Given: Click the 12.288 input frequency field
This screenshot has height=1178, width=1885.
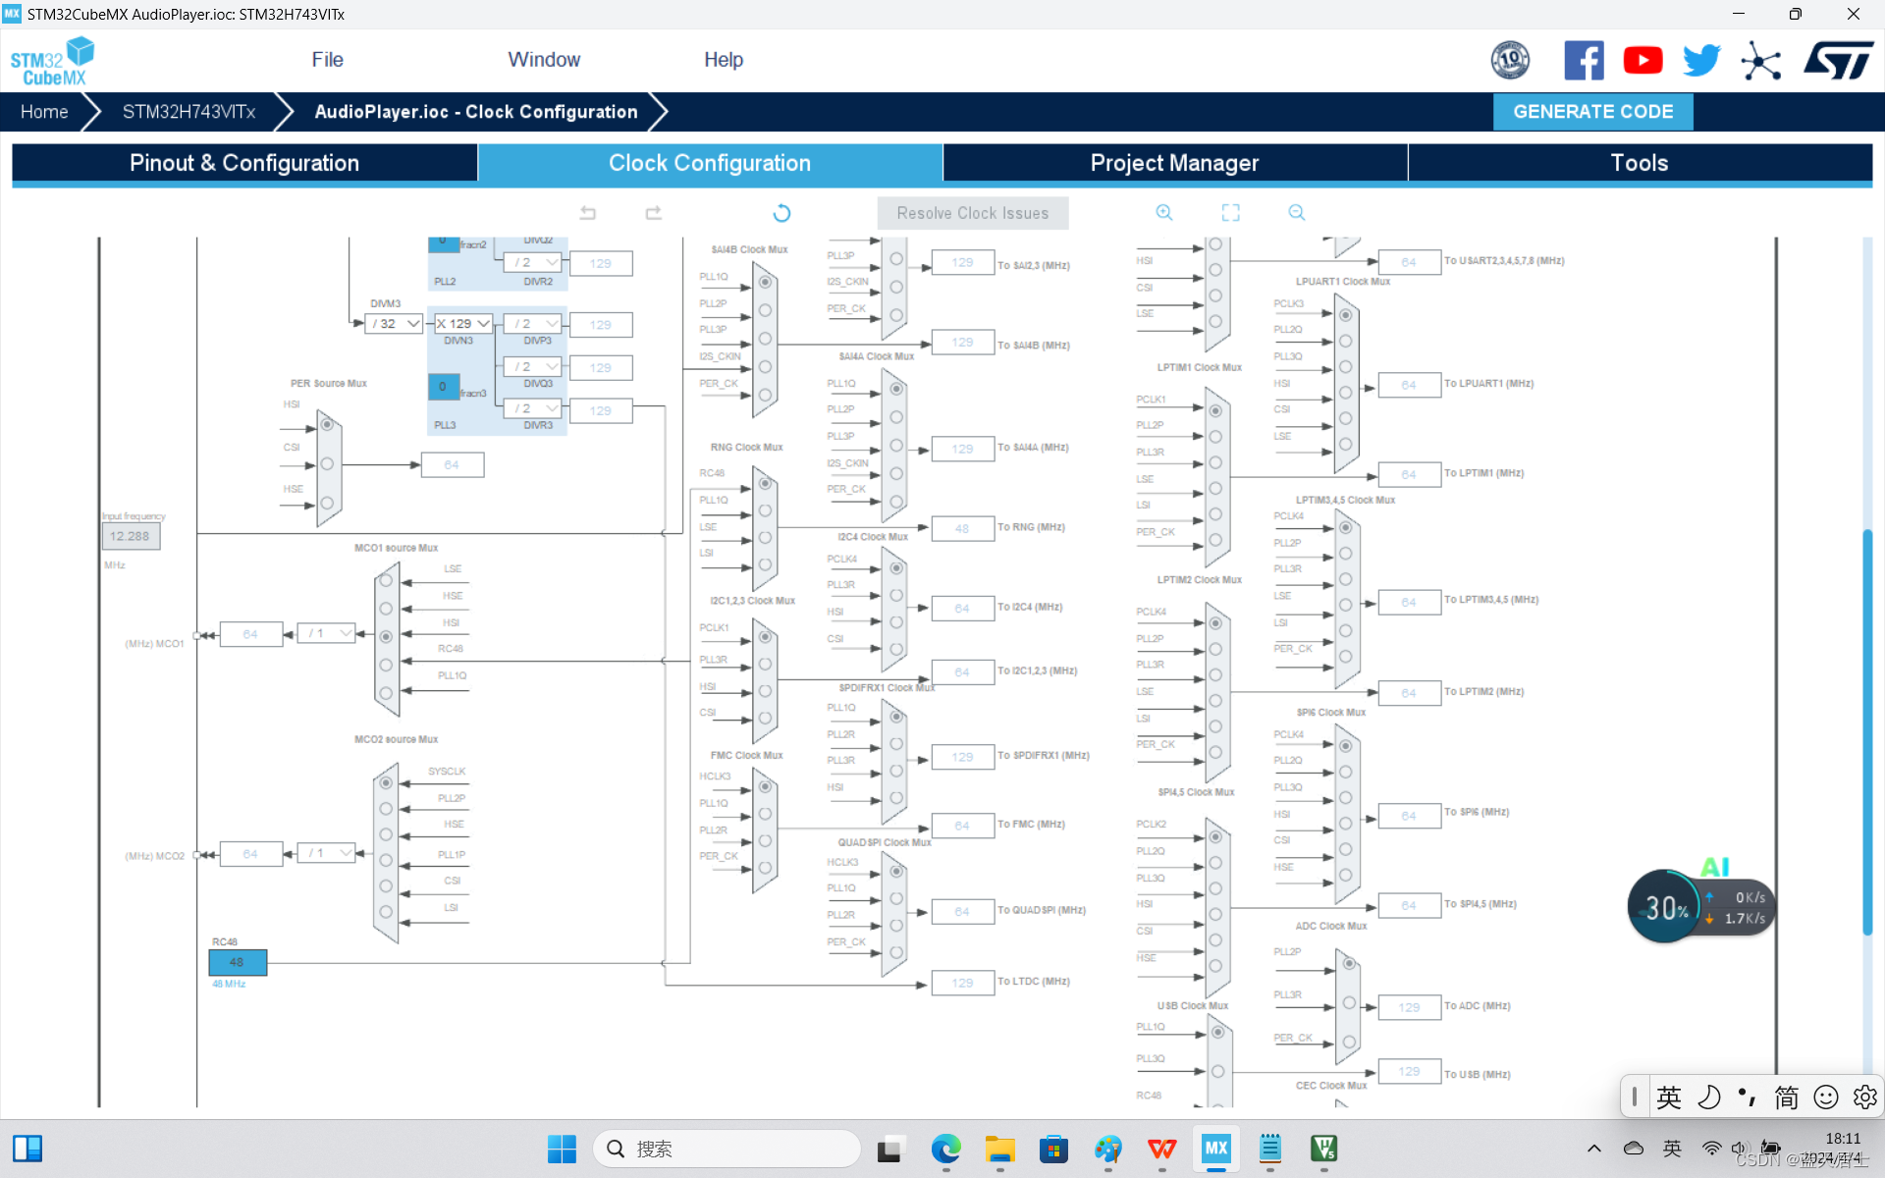Looking at the screenshot, I should tap(131, 536).
